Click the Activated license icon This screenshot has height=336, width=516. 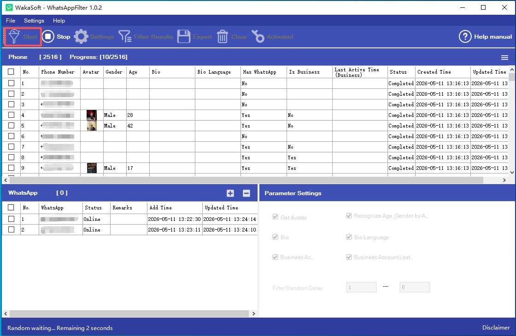coord(258,36)
